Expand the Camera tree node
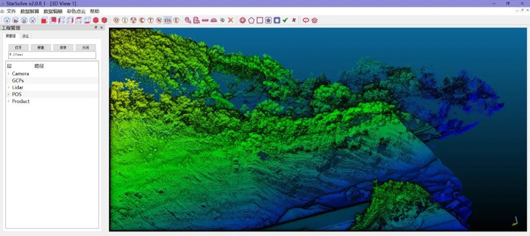This screenshot has height=236, width=530. pyautogui.click(x=8, y=74)
